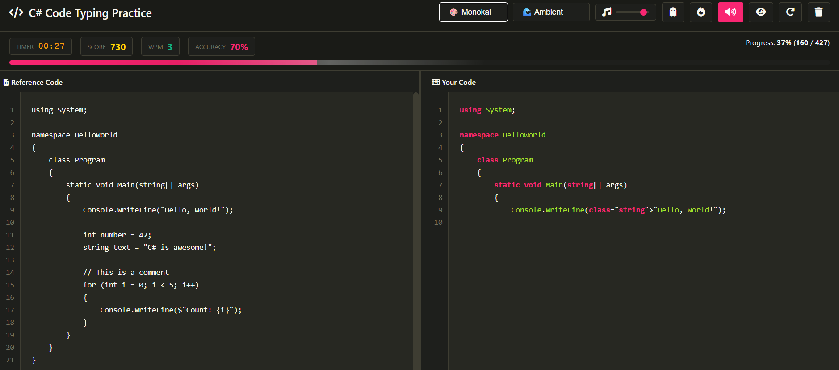Click the pink typing progress bar
The image size is (839, 370).
coord(163,62)
